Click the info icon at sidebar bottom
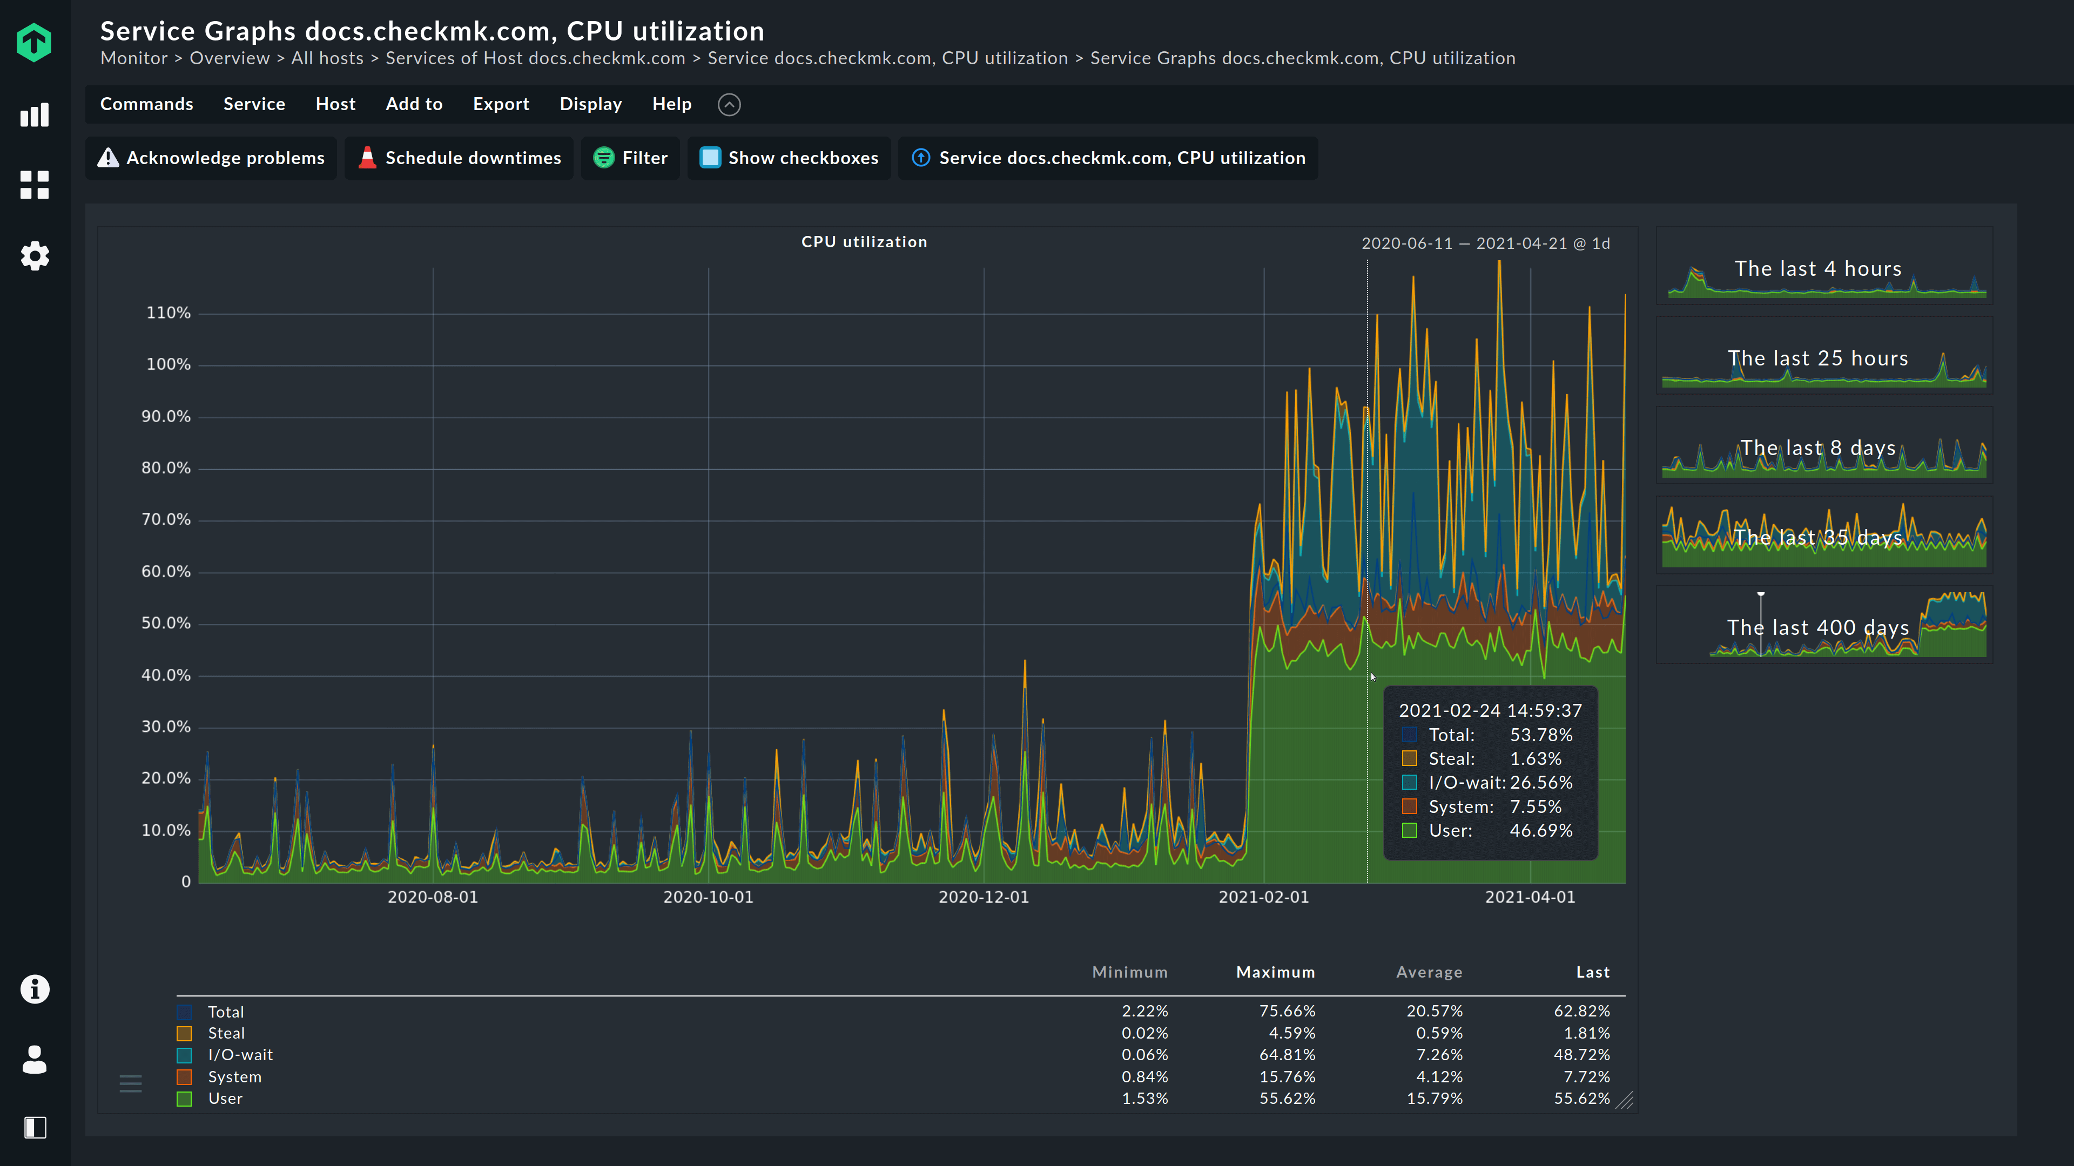Screen dimensions: 2074x1166 coord(34,989)
